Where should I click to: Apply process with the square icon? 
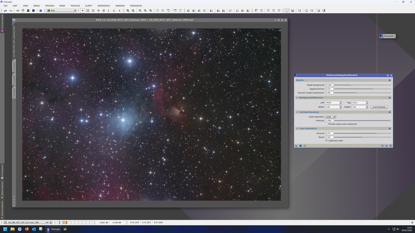[x=301, y=146]
